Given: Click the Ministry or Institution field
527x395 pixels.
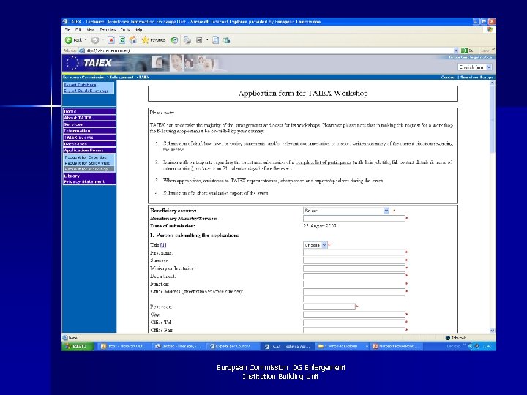Looking at the screenshot, I should click(354, 268).
